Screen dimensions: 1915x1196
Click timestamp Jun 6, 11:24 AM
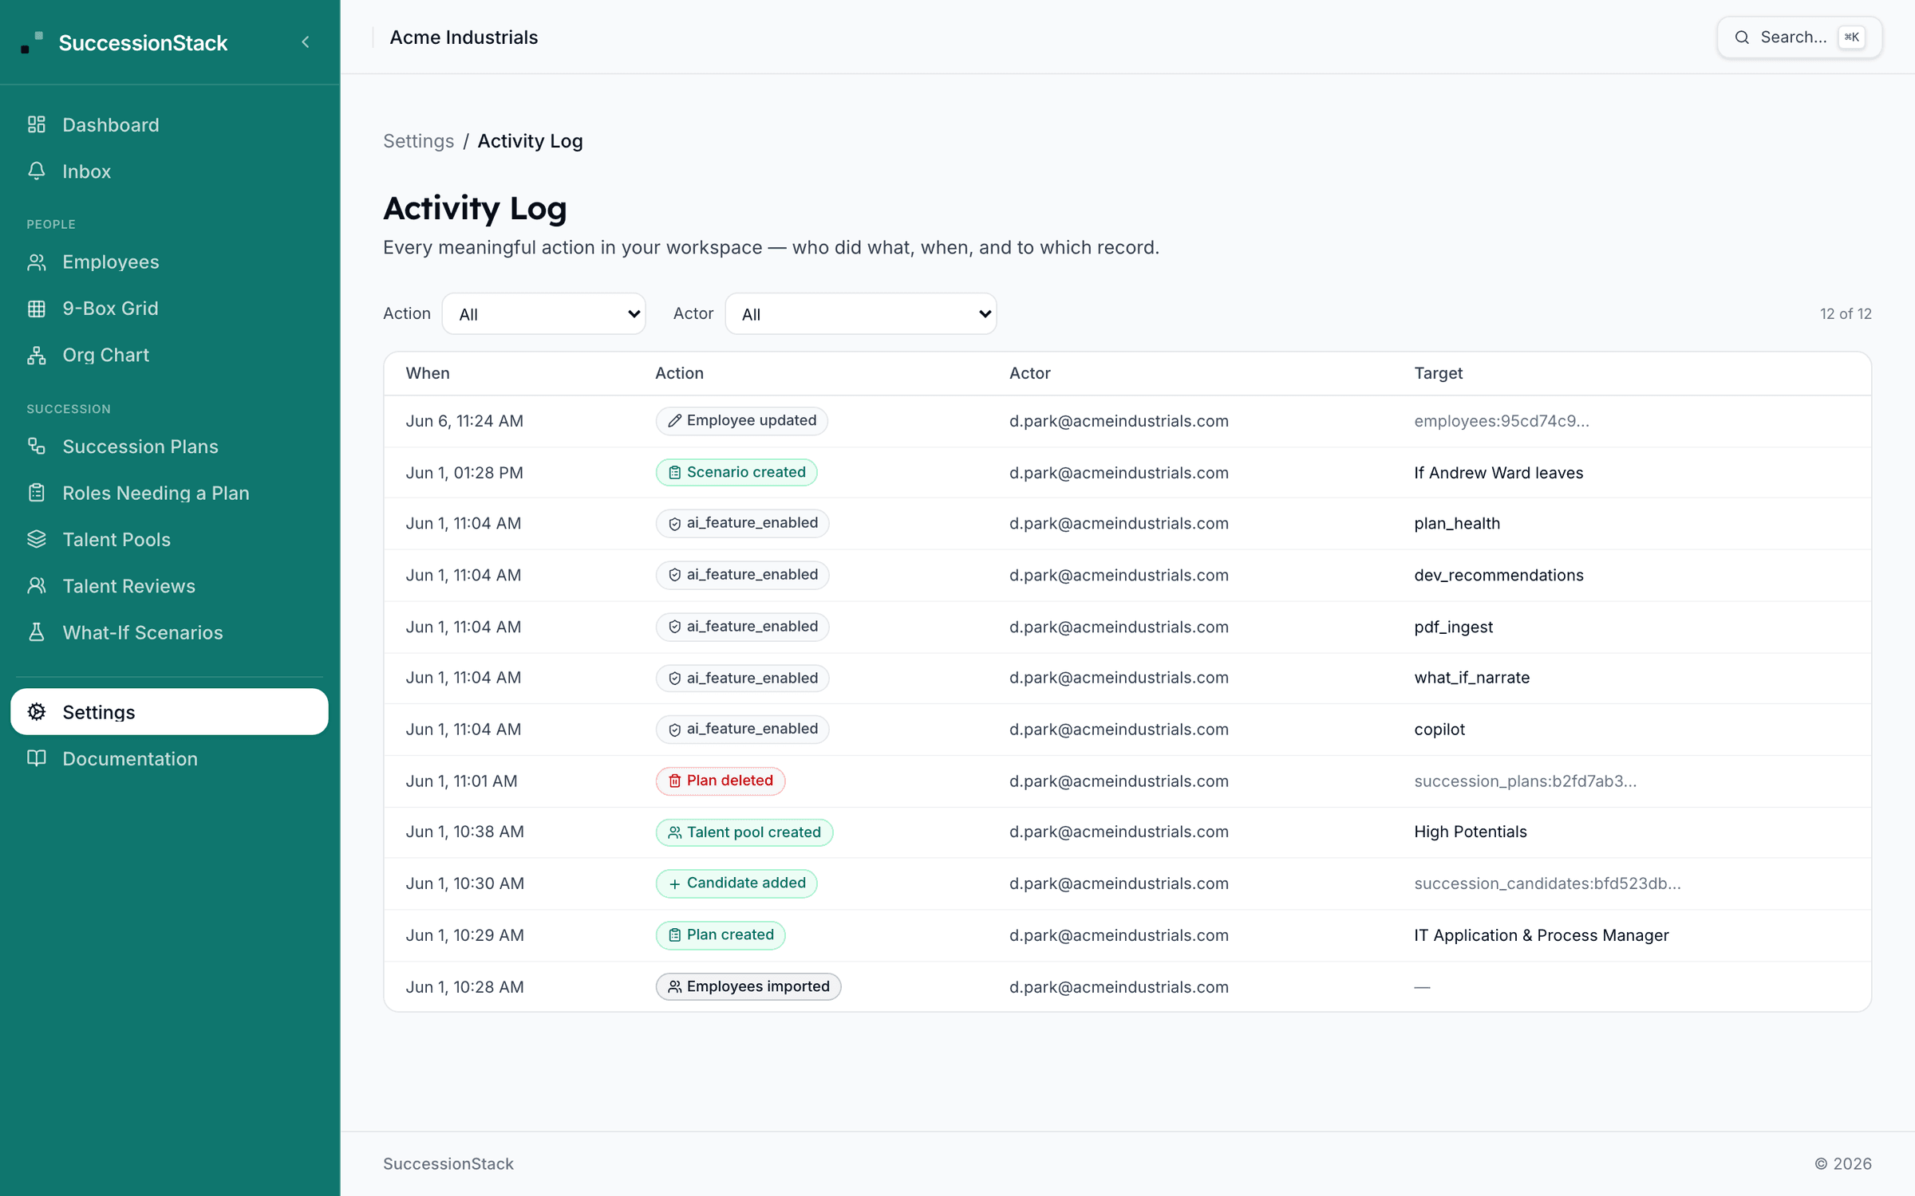(464, 421)
